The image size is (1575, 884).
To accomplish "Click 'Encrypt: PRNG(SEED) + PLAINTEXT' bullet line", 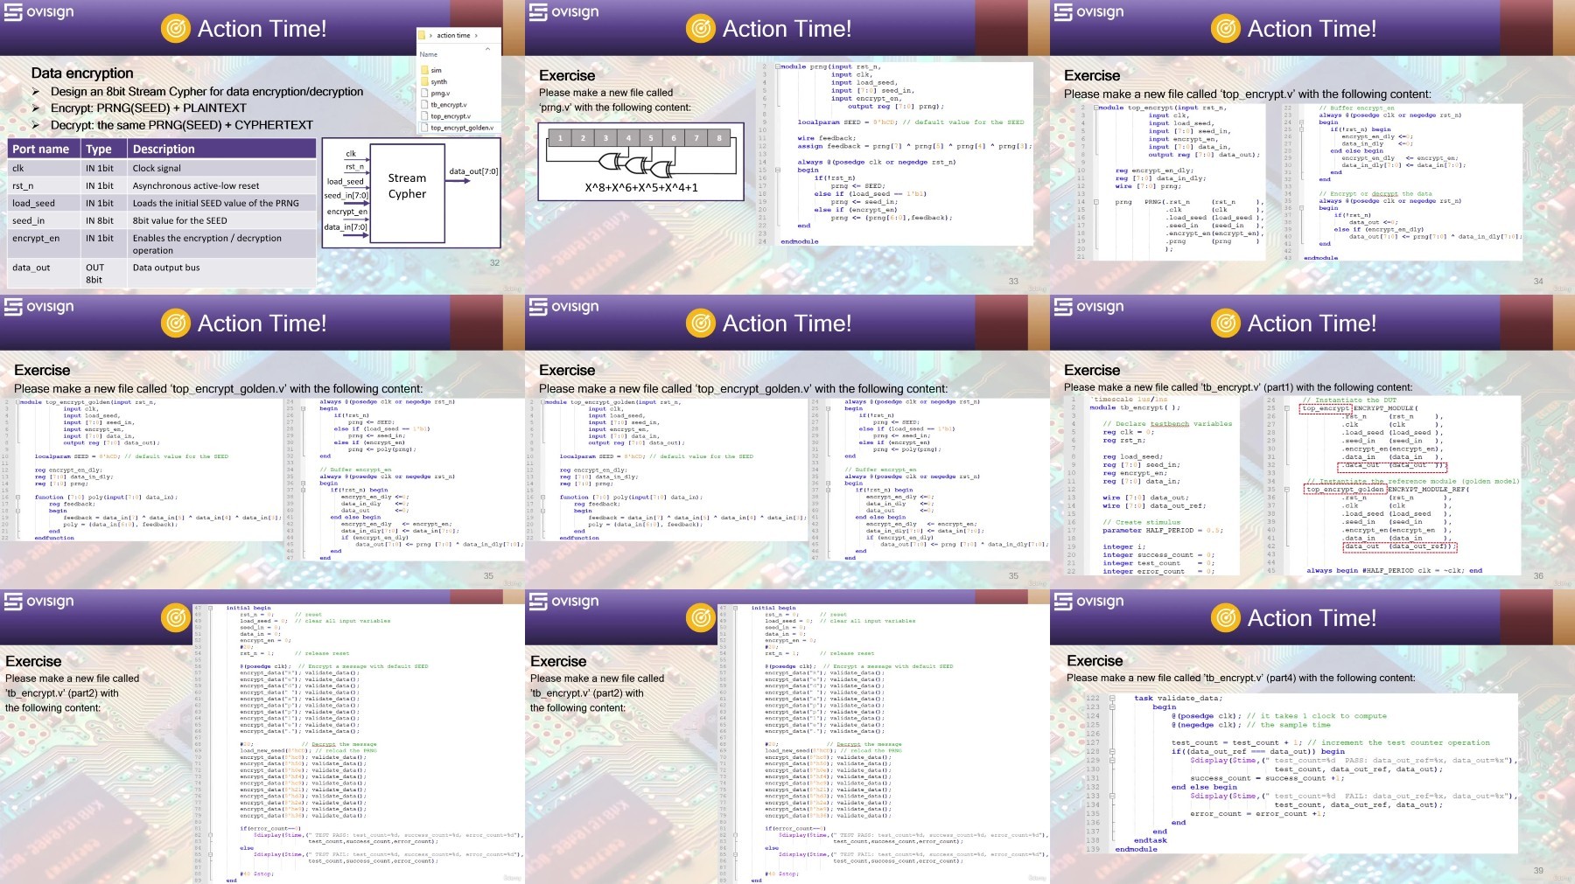I will click(x=149, y=108).
